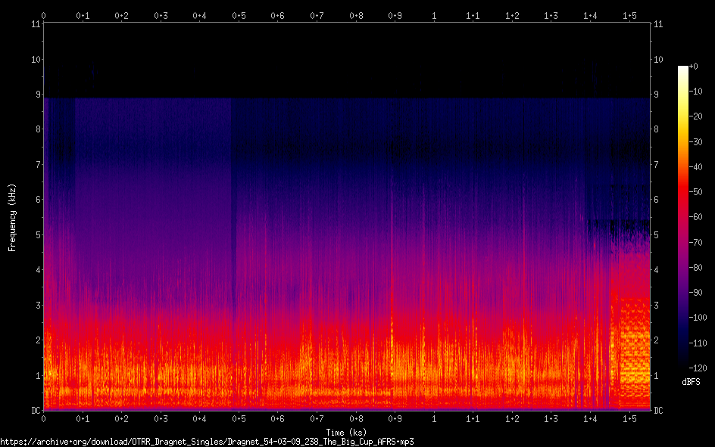
Task: Click the 0.1 tick on bottom time axis
Action: 83,418
